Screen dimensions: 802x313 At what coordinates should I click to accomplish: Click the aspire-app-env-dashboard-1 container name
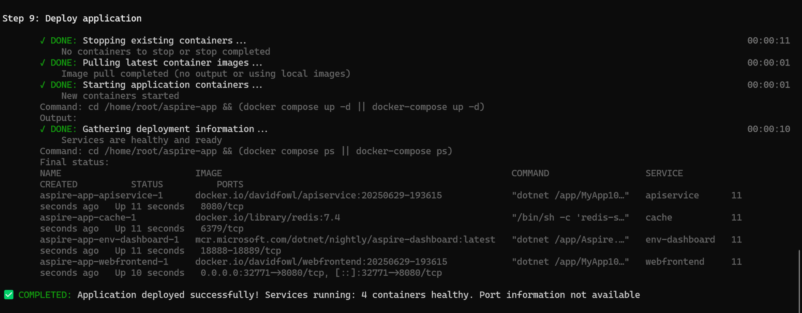pos(109,240)
